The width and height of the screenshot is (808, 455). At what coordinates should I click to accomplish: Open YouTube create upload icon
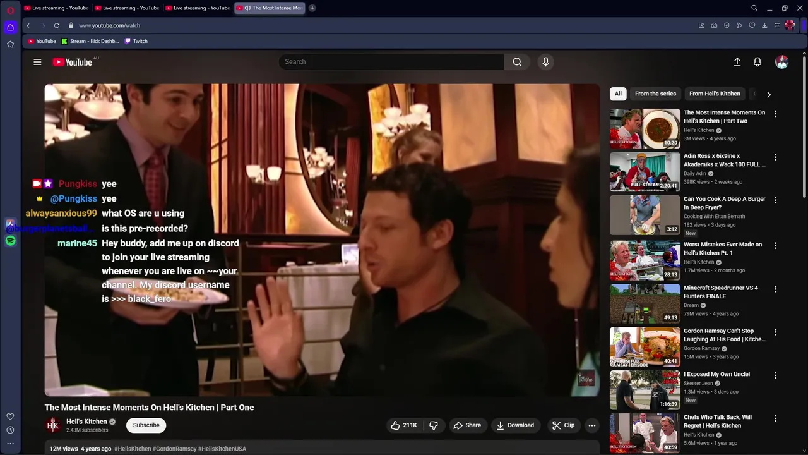point(737,62)
